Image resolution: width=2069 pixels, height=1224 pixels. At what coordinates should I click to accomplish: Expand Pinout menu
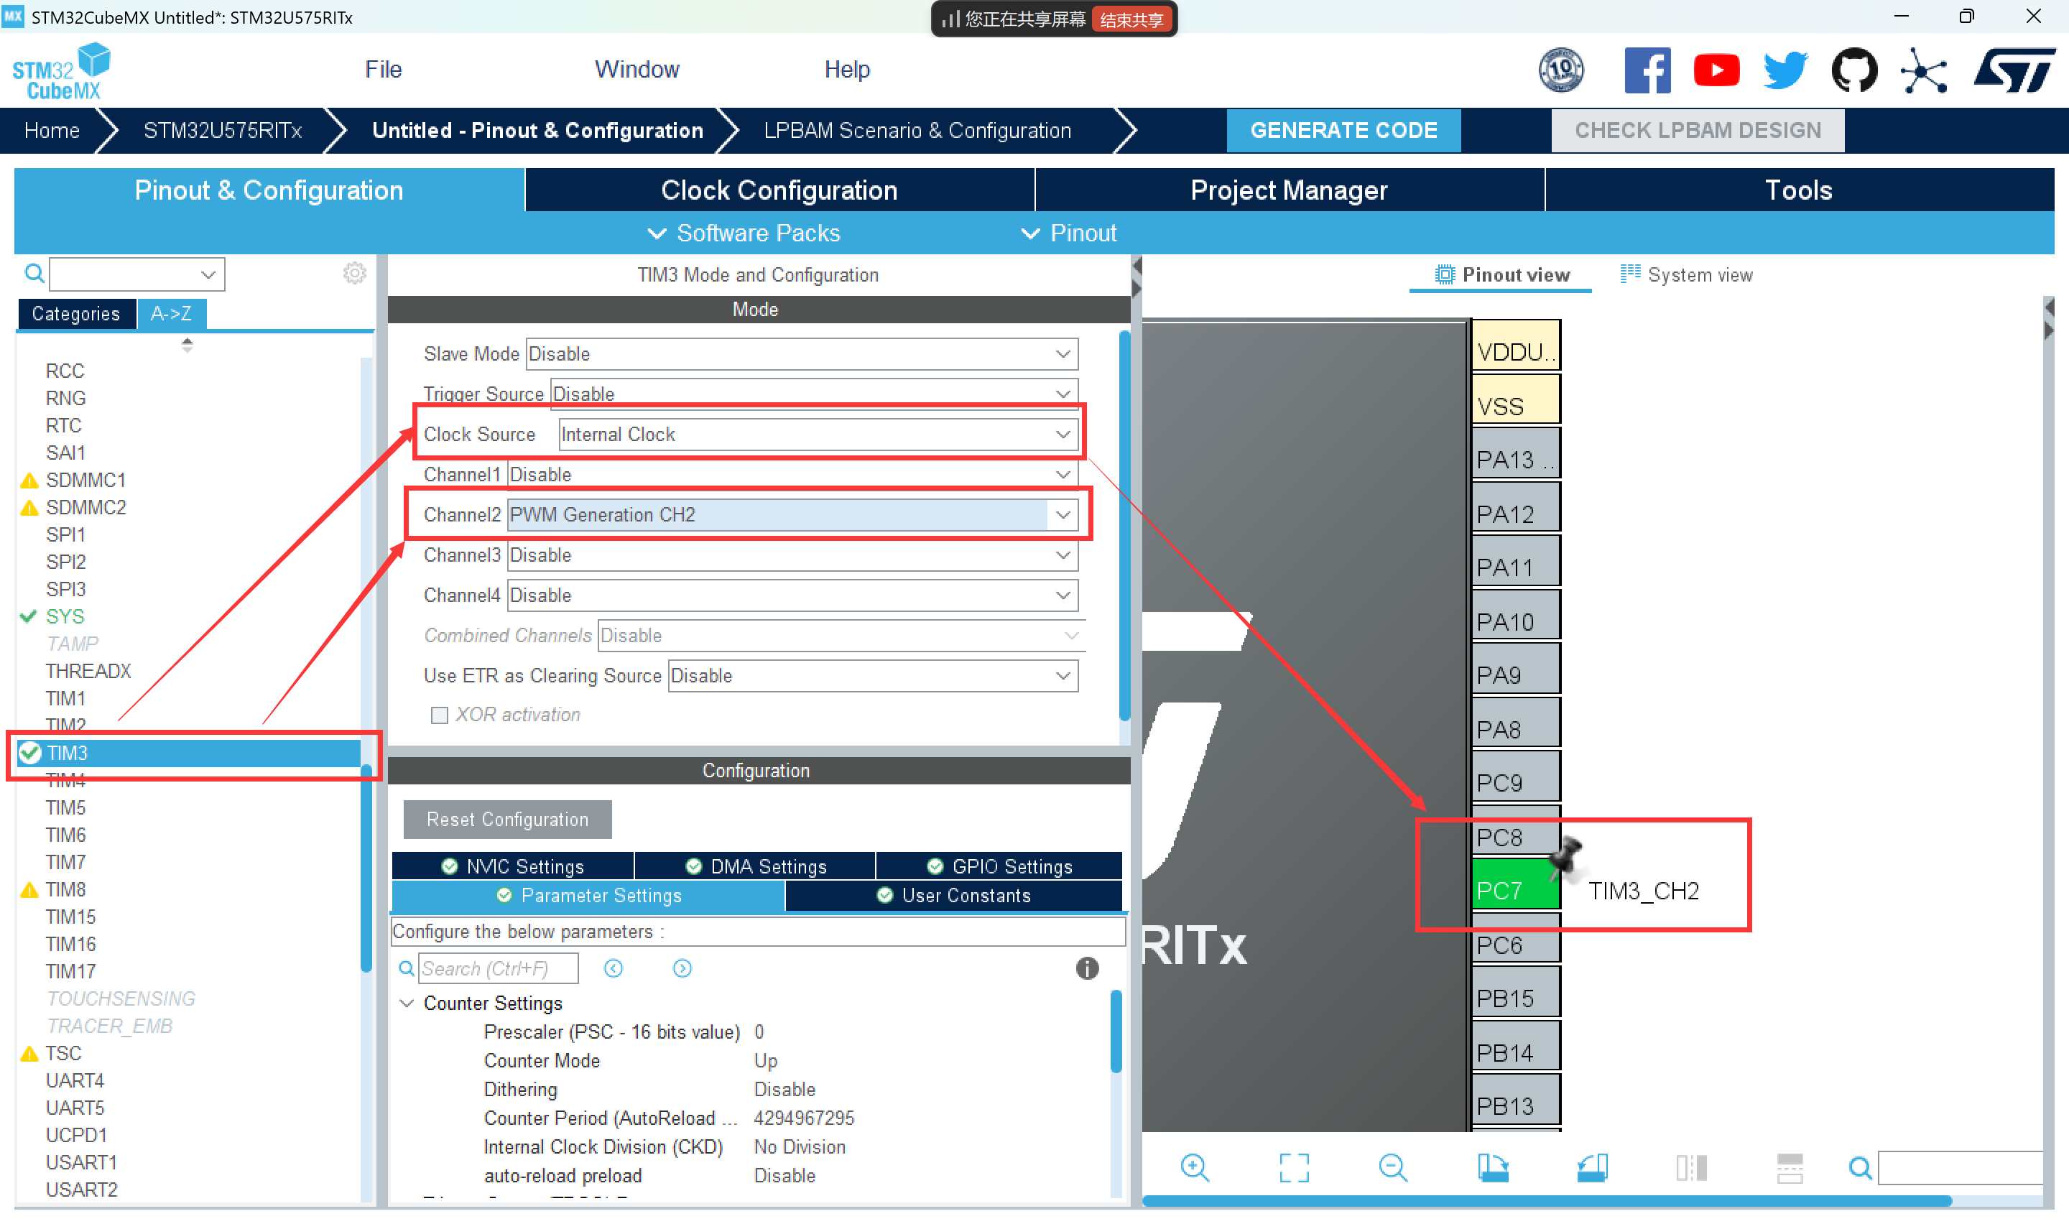click(x=1069, y=233)
